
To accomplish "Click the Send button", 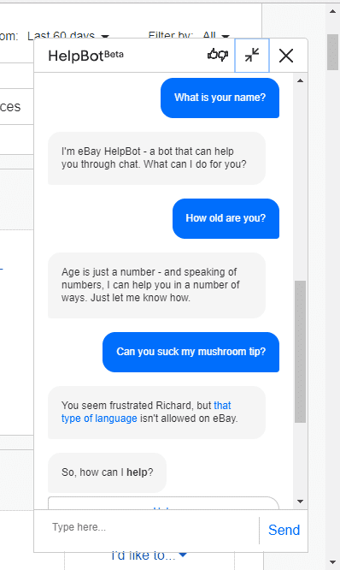I will (x=284, y=530).
